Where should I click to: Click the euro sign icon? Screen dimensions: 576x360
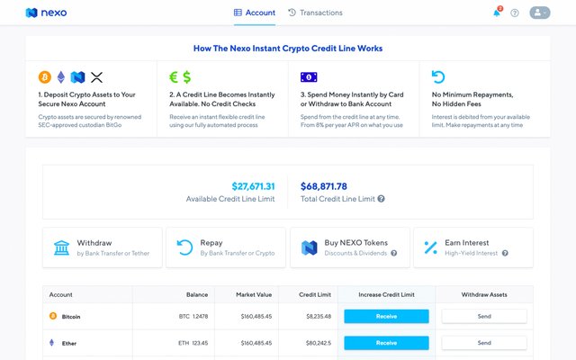(x=174, y=77)
